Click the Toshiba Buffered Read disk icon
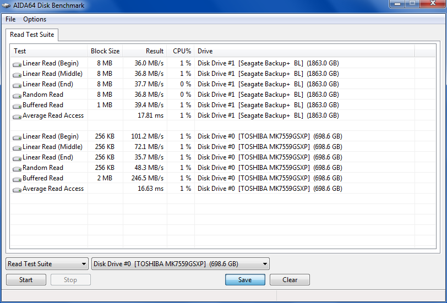The image size is (447, 303). coord(17,179)
